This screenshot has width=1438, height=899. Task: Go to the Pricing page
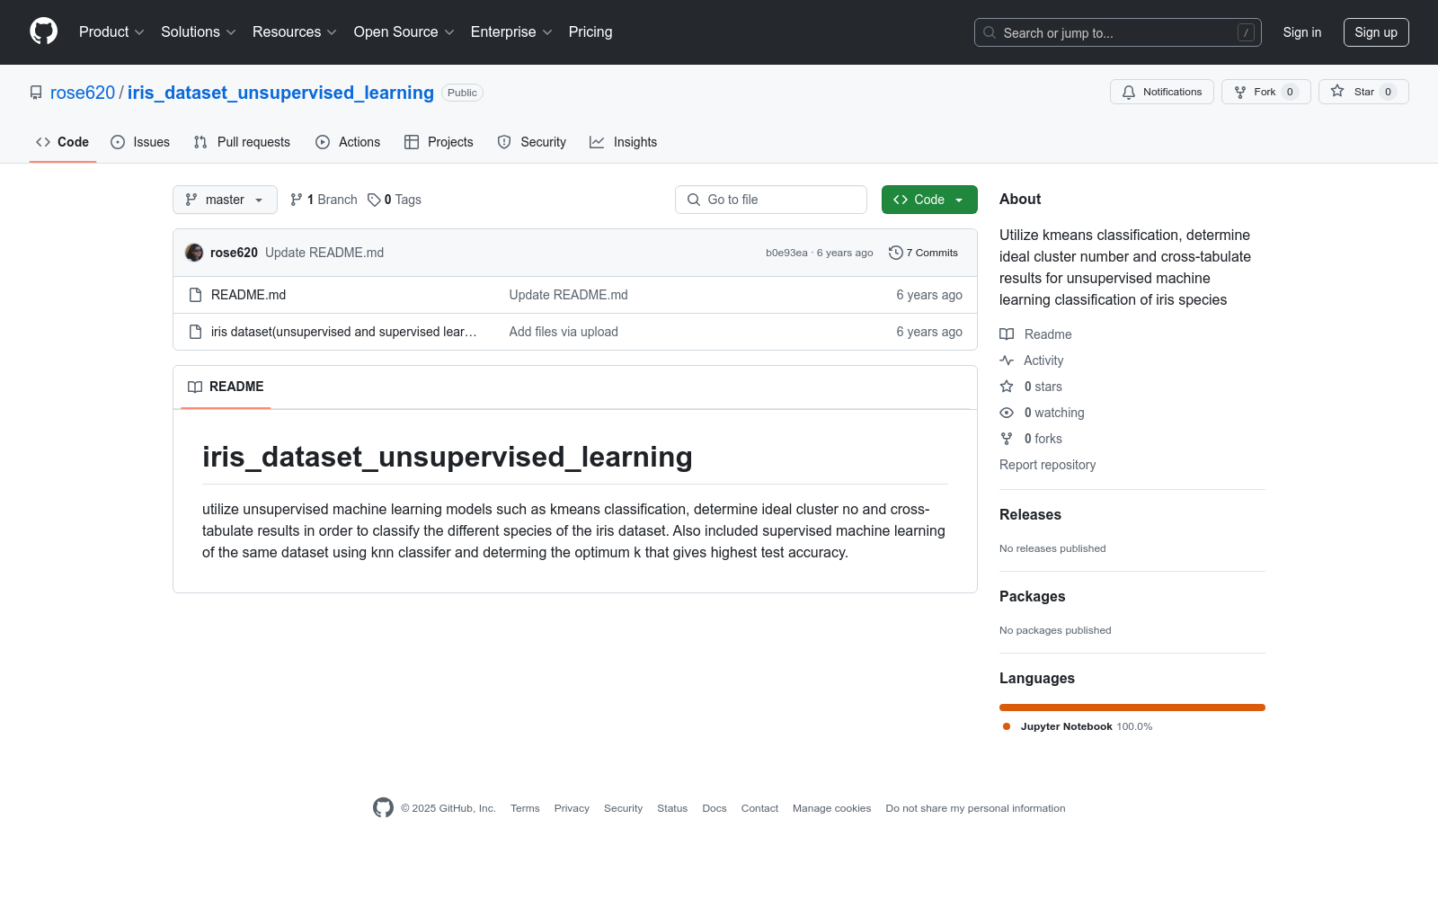tap(590, 32)
